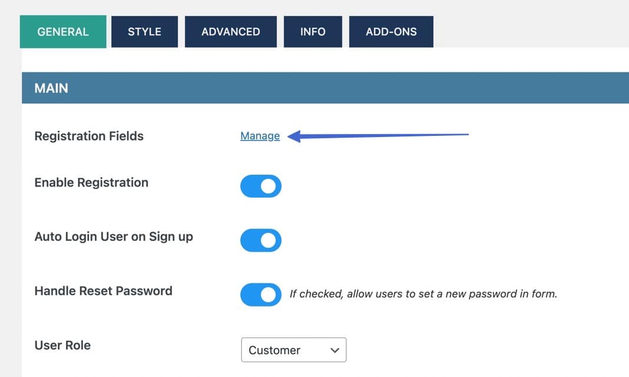Click the Auto Login User on Sign up label

114,236
